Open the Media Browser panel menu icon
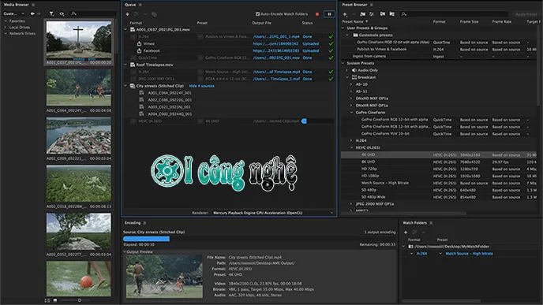This screenshot has height=305, width=543. [x=33, y=5]
